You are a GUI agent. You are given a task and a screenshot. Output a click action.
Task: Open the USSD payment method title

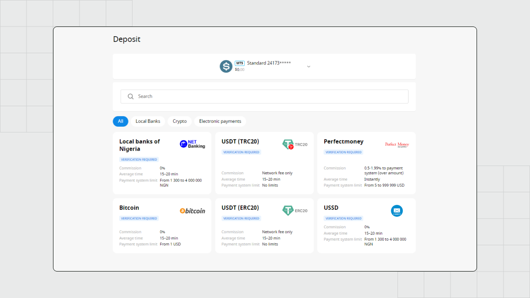[331, 208]
